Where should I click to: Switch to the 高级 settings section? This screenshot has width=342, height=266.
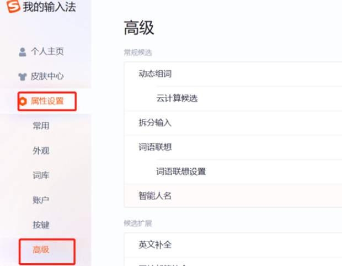41,249
